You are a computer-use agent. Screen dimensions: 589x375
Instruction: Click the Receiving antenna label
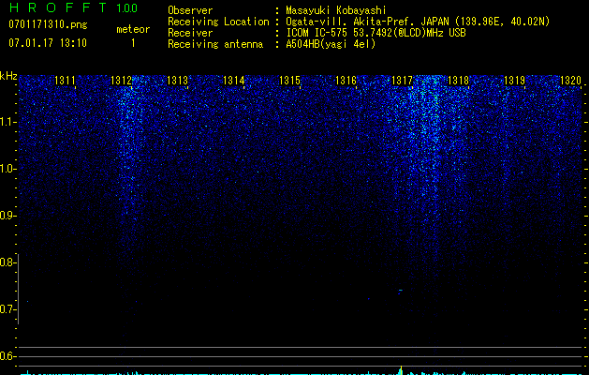[215, 44]
